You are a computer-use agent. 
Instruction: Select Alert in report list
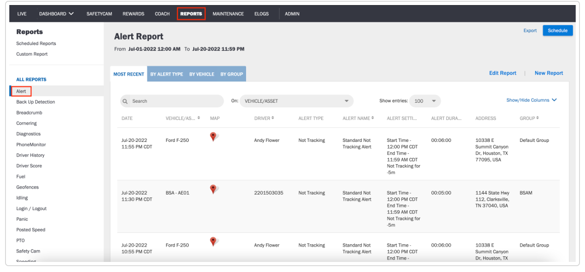[21, 91]
